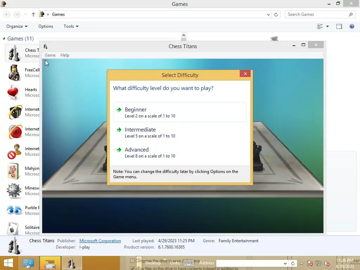This screenshot has width=360, height=270.
Task: Click the Desktop toolbar on the taskbar
Action: click(153, 263)
